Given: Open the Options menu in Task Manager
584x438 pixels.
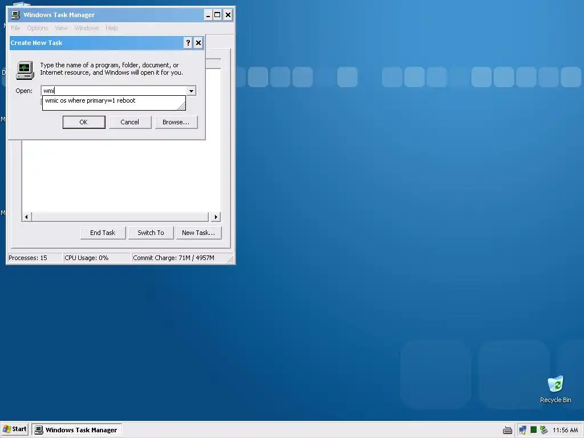Looking at the screenshot, I should [x=37, y=28].
